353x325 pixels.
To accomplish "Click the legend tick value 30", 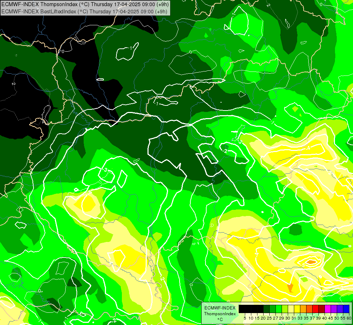I will pos(288,318).
